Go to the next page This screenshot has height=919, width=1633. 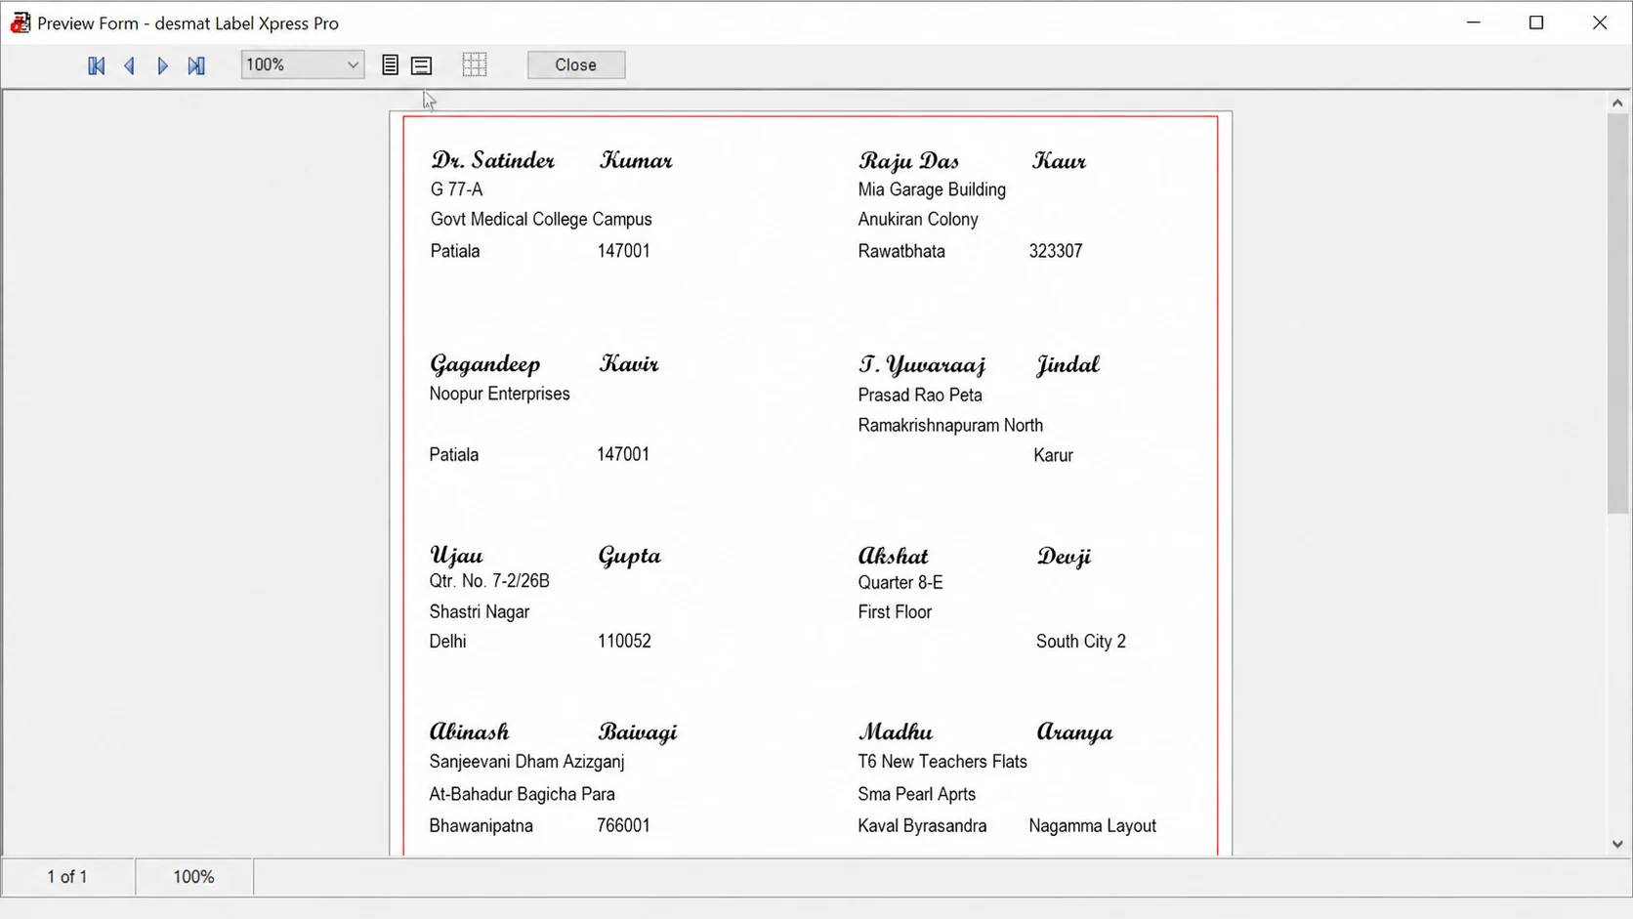[x=162, y=65]
